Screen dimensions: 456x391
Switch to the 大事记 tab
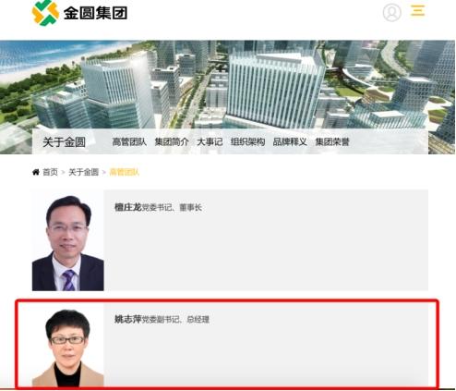coord(210,141)
